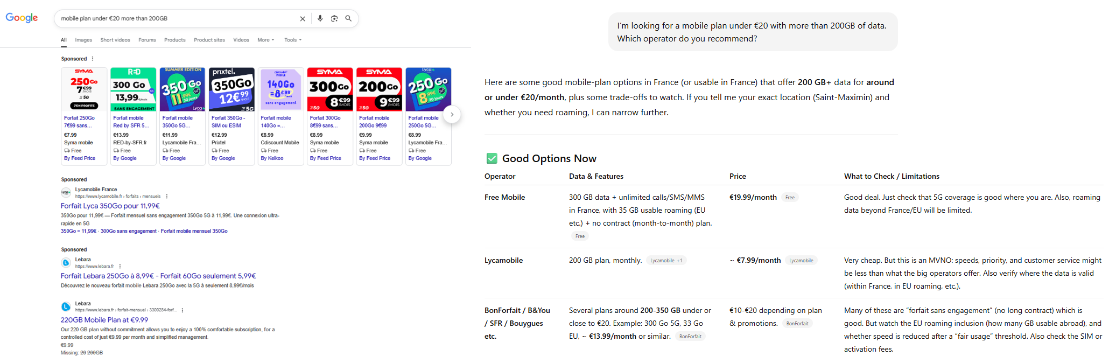Open the 220GB Mobile Plan at €9.99 result
1116x363 pixels.
click(x=104, y=320)
